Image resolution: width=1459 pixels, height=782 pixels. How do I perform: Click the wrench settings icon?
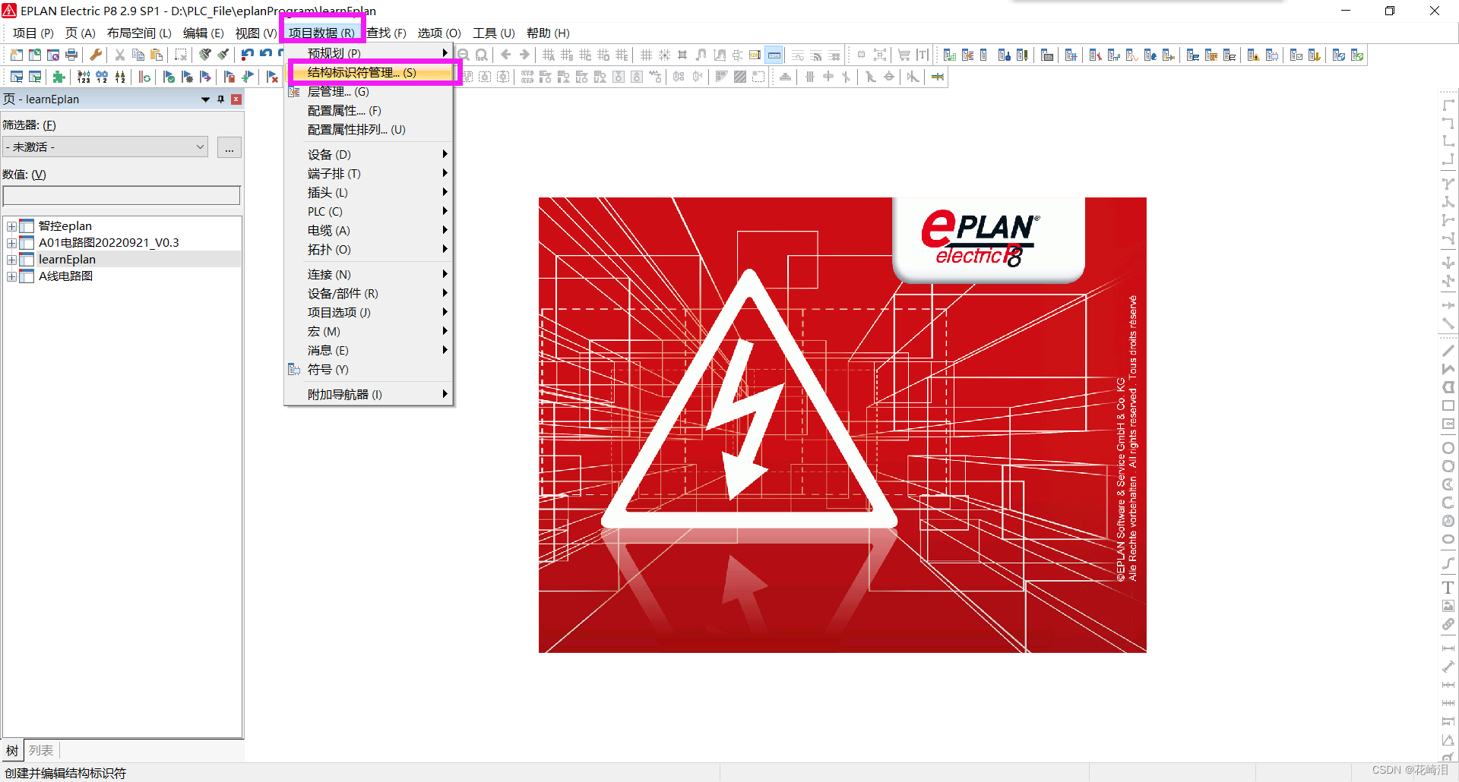point(96,55)
